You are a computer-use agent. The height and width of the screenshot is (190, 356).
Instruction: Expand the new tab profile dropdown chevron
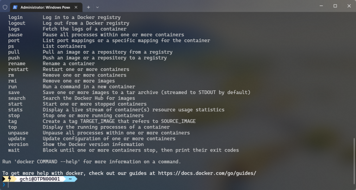(x=97, y=7)
